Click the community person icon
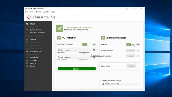 [x=103, y=84]
